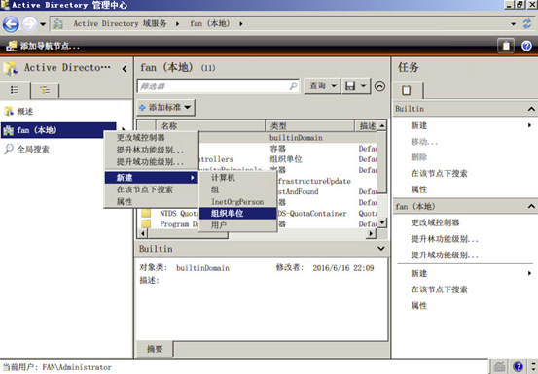Click the status bar help icon
Image resolution: width=538 pixels, height=374 pixels.
click(x=519, y=367)
